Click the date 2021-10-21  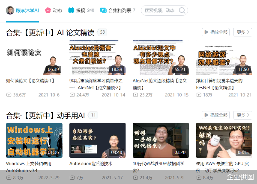240,95
